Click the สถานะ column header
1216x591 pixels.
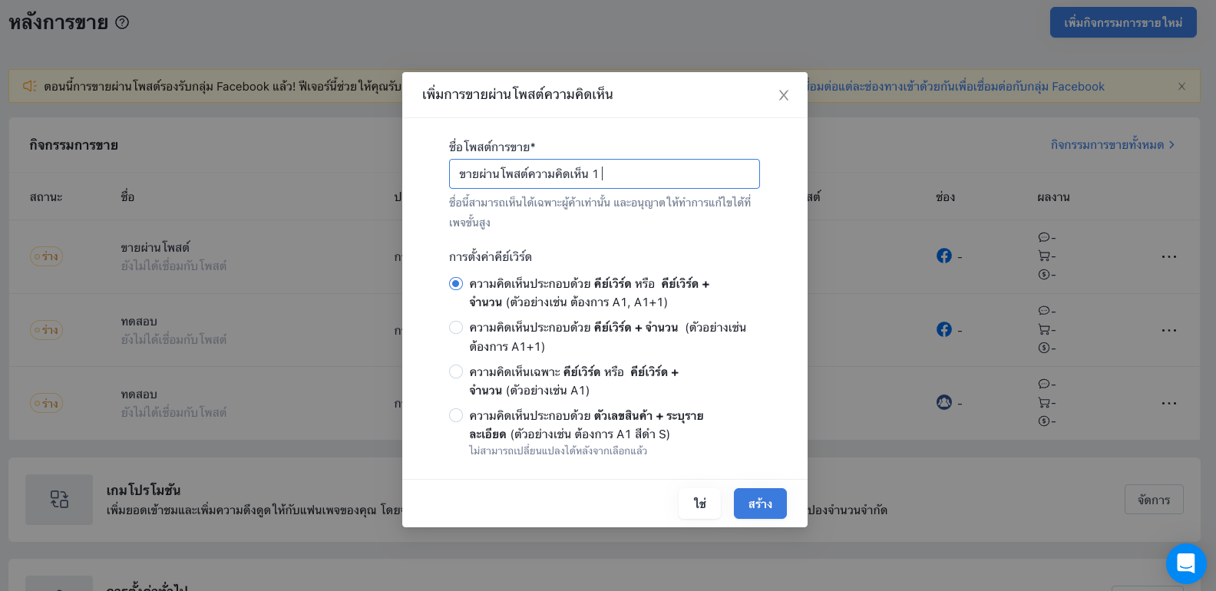pos(46,197)
